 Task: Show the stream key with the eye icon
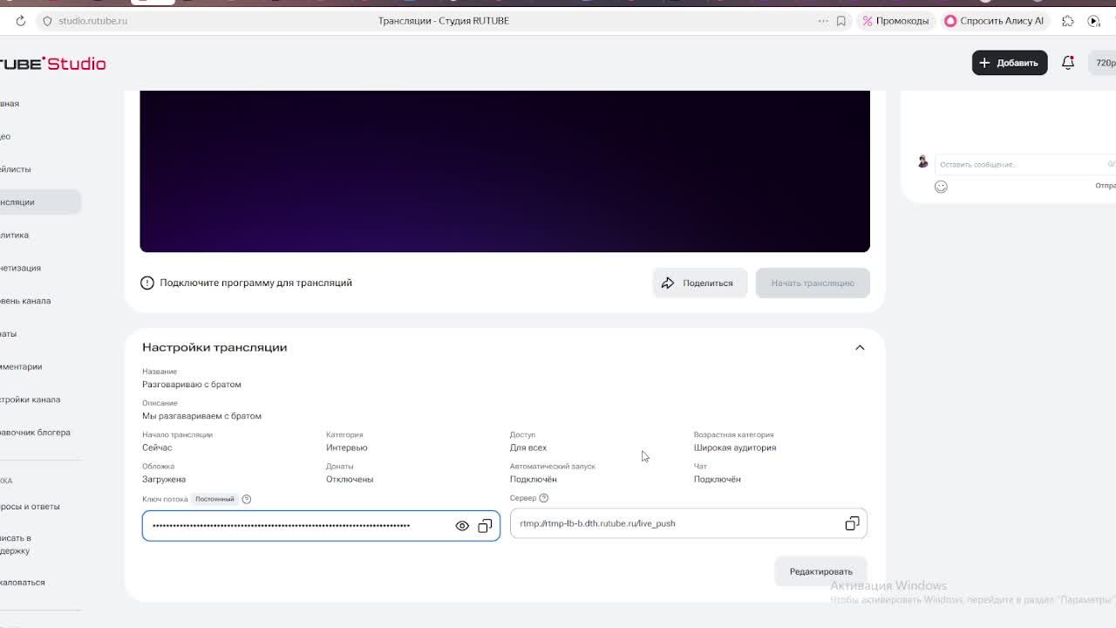pyautogui.click(x=462, y=526)
